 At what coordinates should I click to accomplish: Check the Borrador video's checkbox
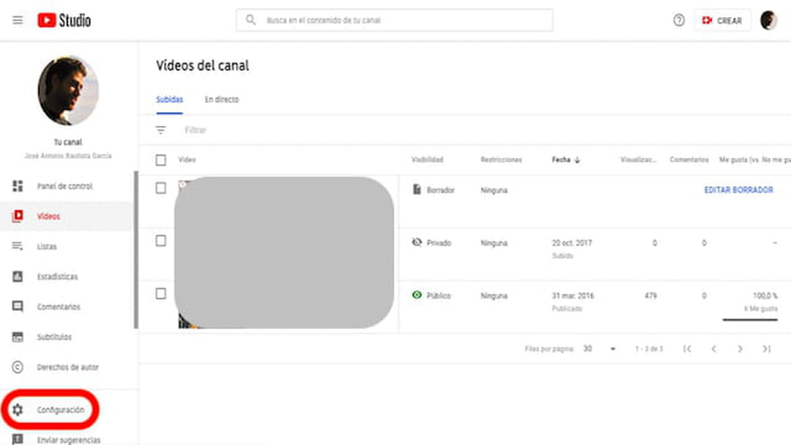coord(159,189)
